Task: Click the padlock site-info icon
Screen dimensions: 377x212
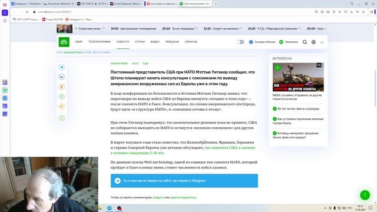Action: pos(34,12)
